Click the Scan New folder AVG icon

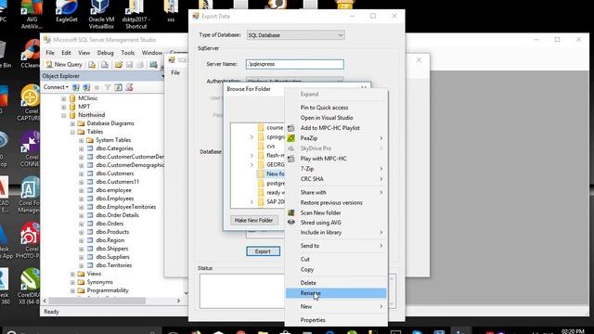point(291,212)
